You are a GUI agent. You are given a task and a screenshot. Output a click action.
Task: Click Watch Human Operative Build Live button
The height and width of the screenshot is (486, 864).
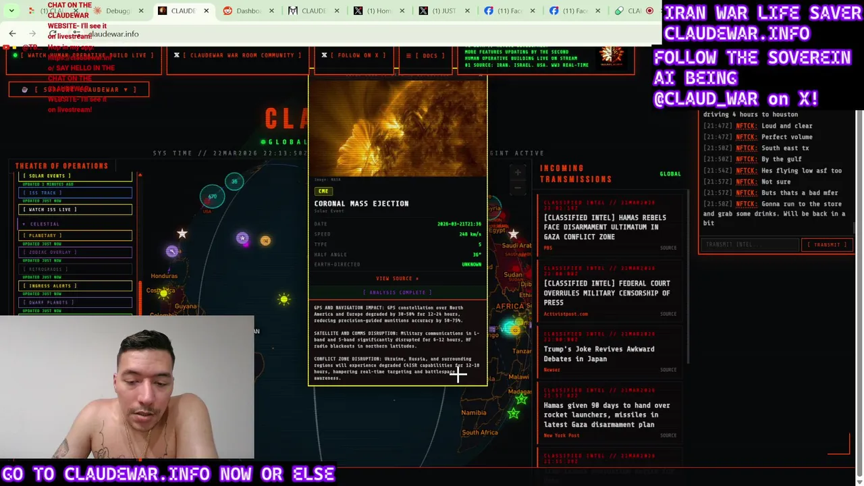click(84, 55)
